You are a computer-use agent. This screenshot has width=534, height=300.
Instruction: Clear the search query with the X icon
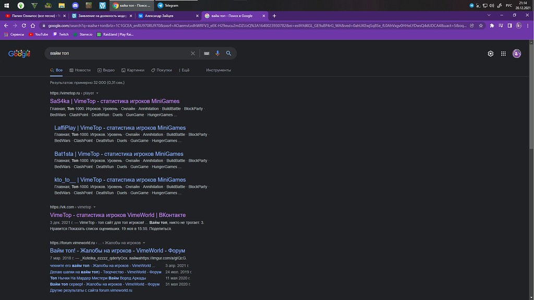[192, 53]
